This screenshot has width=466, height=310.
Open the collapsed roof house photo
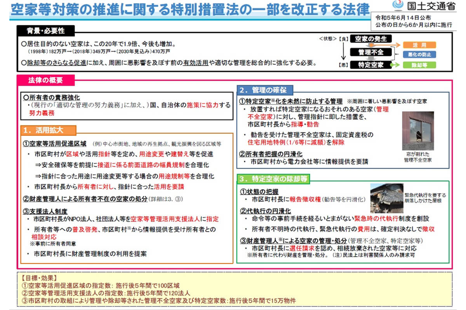pos(387,198)
